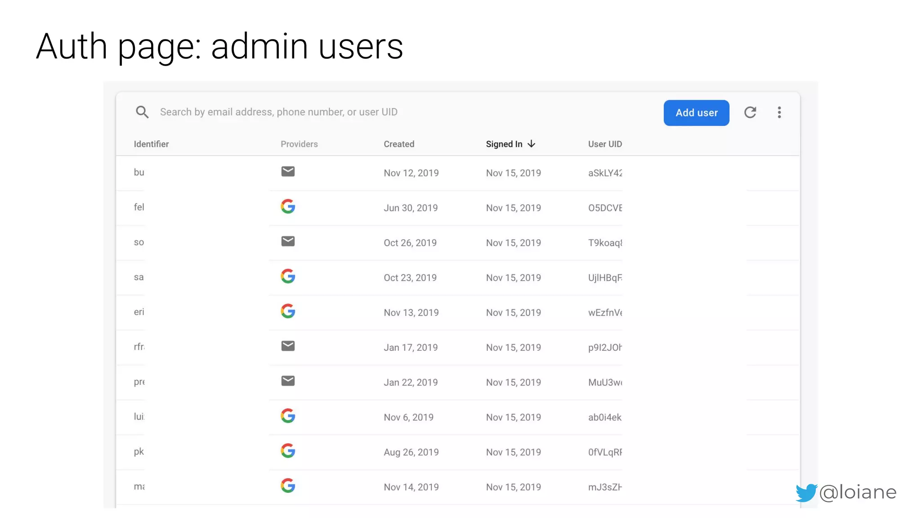Click the User UID column header

(x=605, y=144)
